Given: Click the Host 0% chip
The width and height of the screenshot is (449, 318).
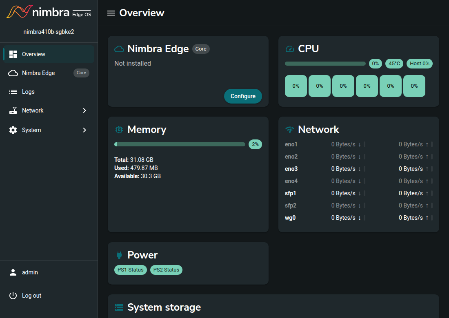Looking at the screenshot, I should tap(420, 64).
